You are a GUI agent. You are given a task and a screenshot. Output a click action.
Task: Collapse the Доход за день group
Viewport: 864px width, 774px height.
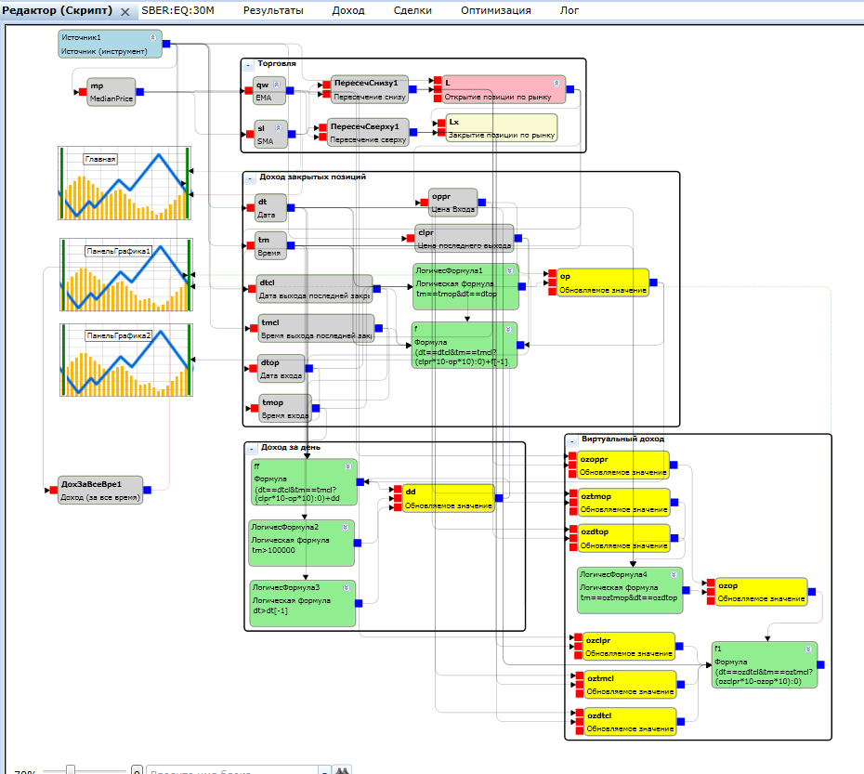coord(251,449)
